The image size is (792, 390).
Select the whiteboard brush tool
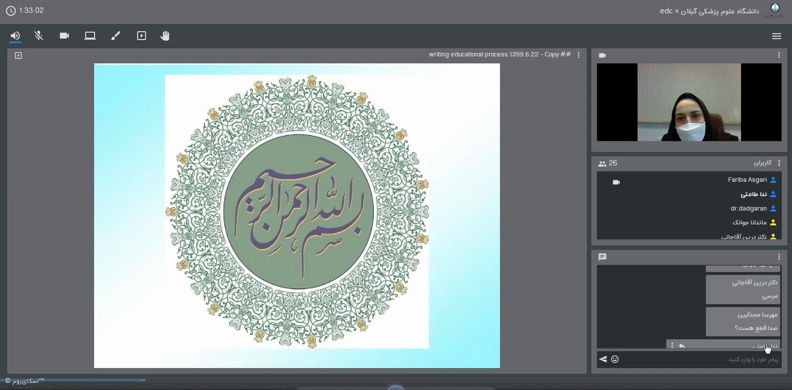tap(115, 36)
